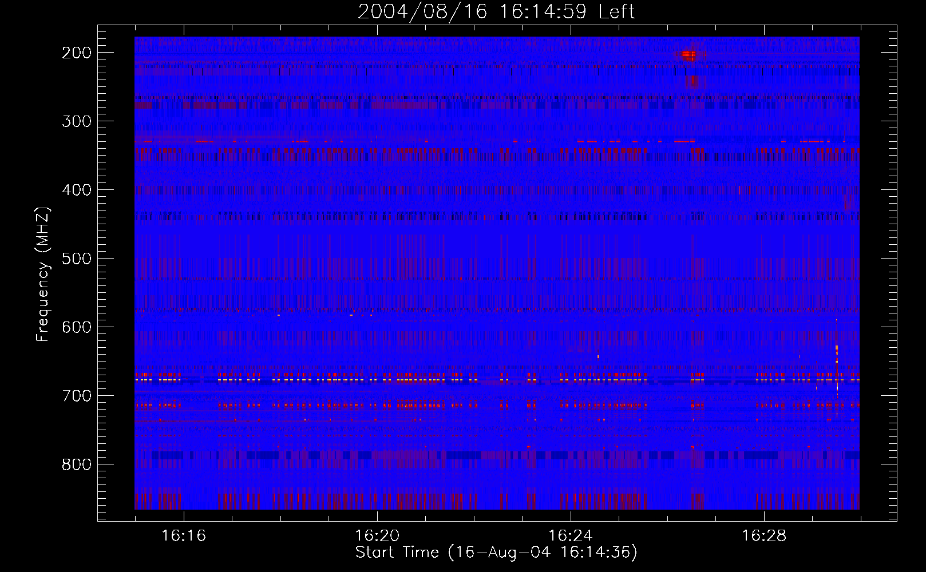Click the 16:28 time tick label
The height and width of the screenshot is (572, 926).
click(764, 536)
